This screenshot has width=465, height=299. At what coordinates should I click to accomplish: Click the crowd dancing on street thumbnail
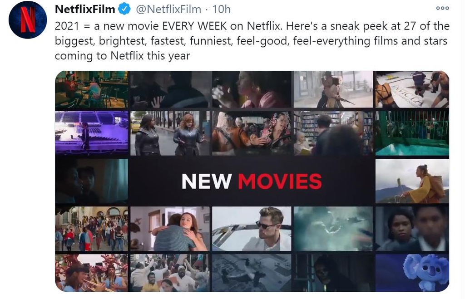point(92,229)
